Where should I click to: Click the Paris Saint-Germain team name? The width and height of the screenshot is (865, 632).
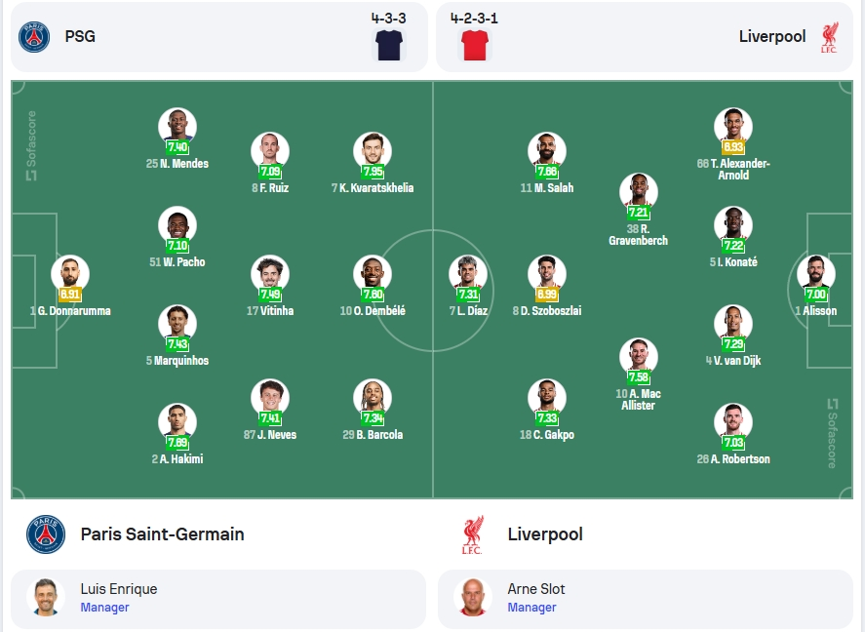coord(162,534)
